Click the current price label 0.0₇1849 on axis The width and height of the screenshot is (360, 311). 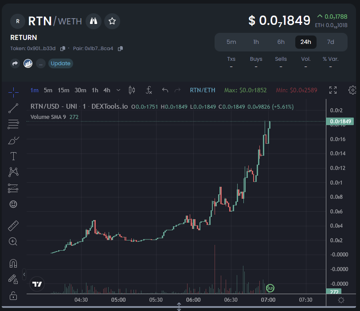[340, 122]
